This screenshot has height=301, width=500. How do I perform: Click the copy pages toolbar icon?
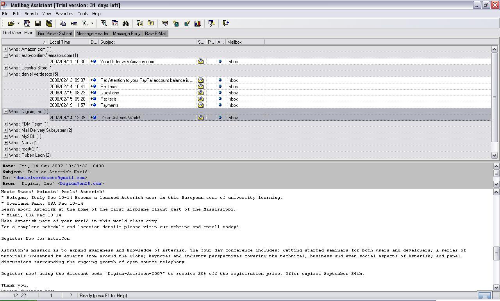pyautogui.click(x=62, y=23)
